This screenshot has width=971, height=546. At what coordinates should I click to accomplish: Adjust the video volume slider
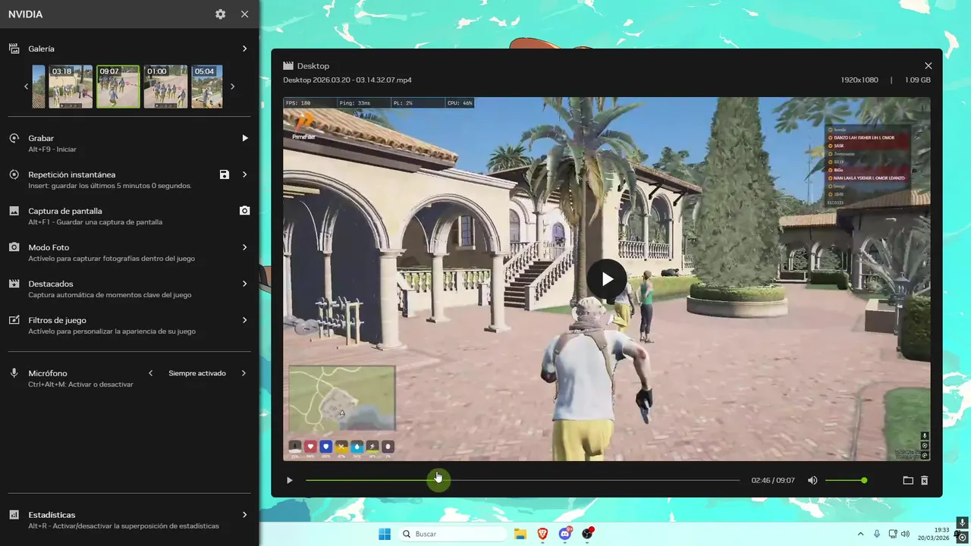pos(846,480)
